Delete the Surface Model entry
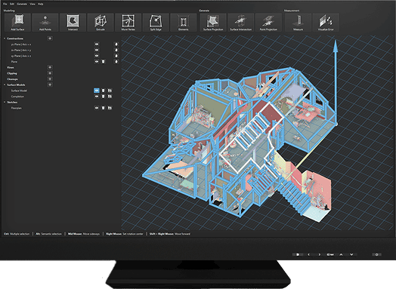 [103, 91]
